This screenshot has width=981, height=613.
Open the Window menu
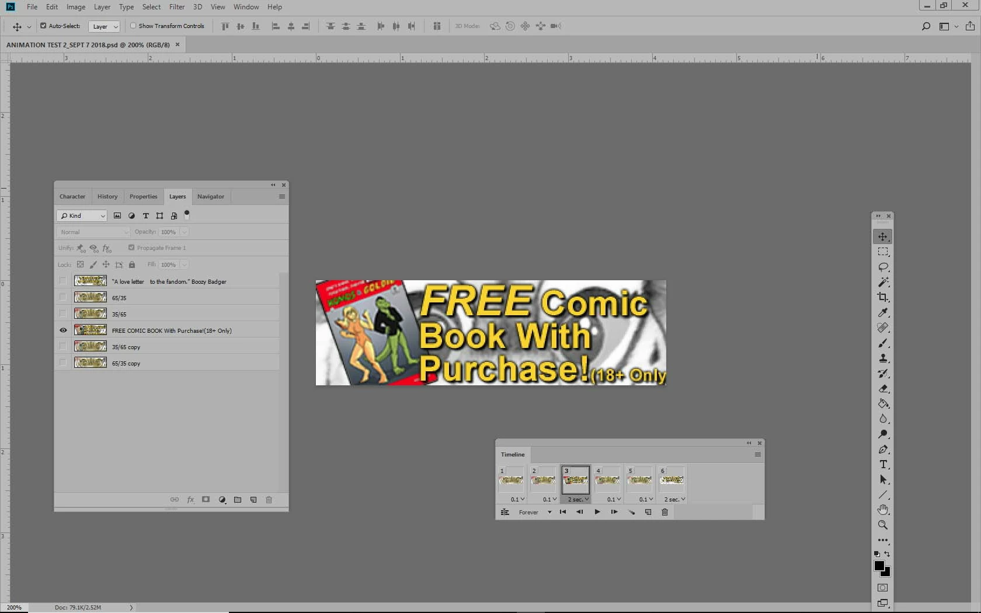point(246,7)
